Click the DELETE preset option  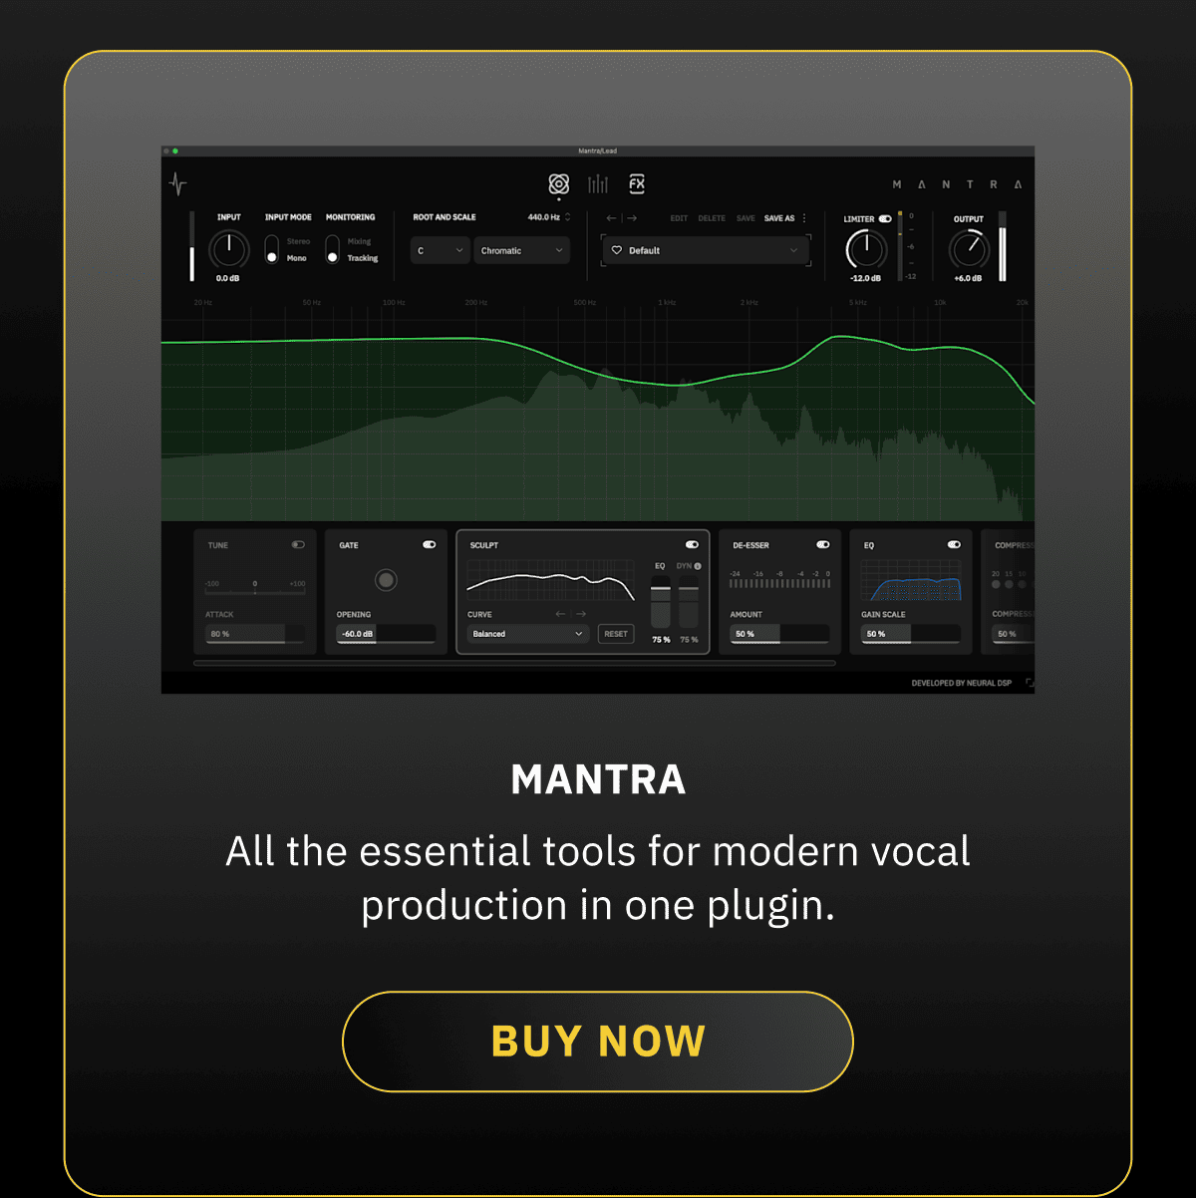pos(712,218)
